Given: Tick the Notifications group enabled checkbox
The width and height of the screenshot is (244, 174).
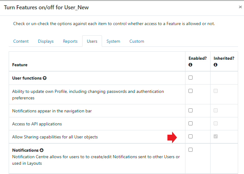Looking at the screenshot, I should (190, 150).
